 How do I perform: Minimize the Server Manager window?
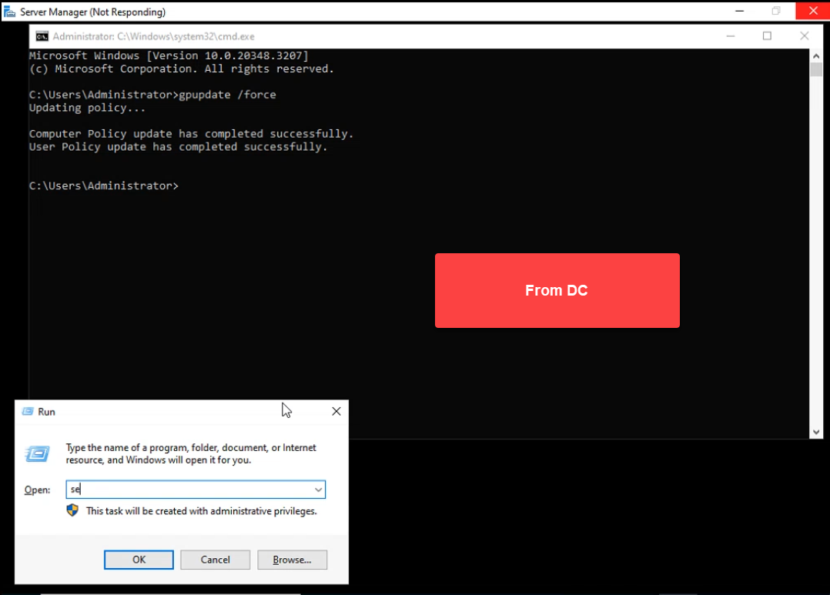point(739,11)
